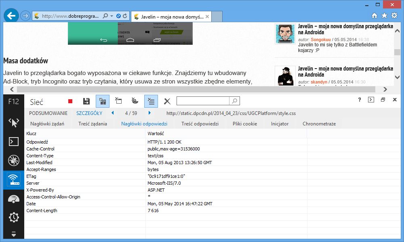Click the horizontal scrollbar track
This screenshot has height=242, width=404.
point(196,89)
